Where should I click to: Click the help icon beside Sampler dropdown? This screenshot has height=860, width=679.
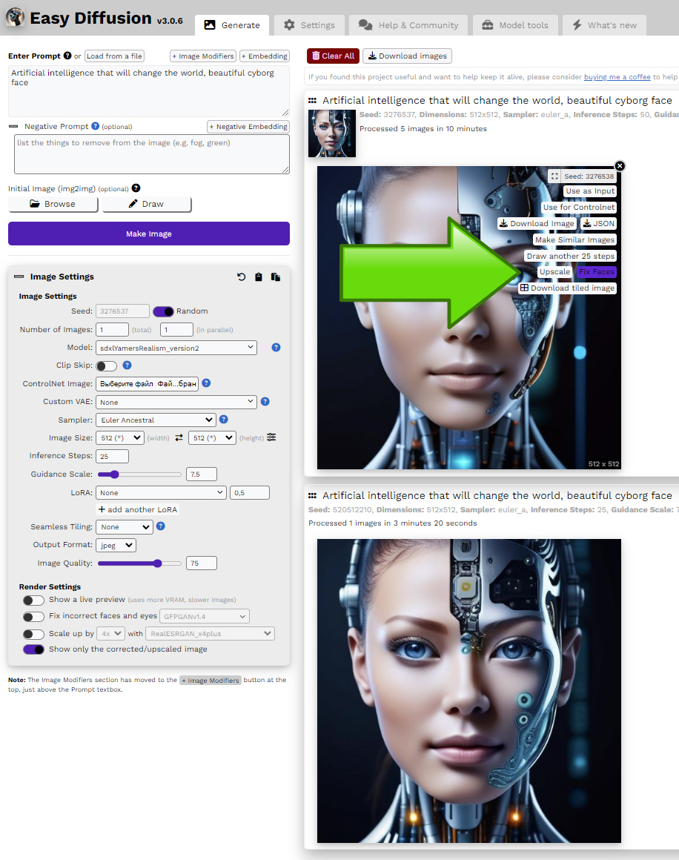point(223,420)
